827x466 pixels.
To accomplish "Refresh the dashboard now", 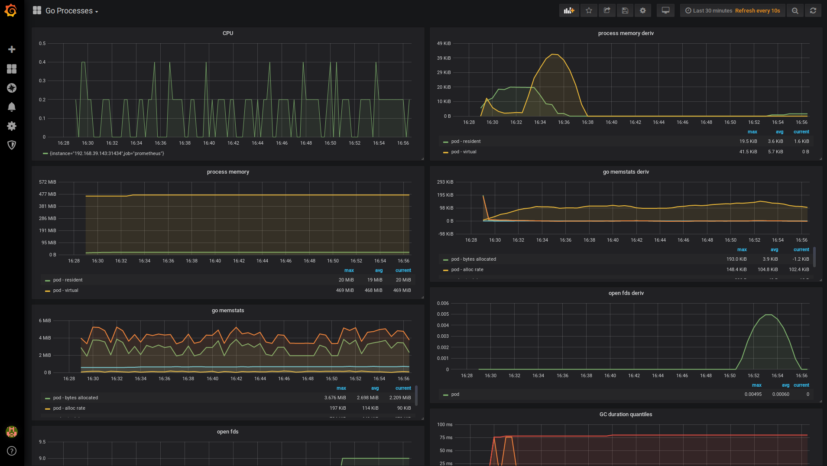I will 813,11.
